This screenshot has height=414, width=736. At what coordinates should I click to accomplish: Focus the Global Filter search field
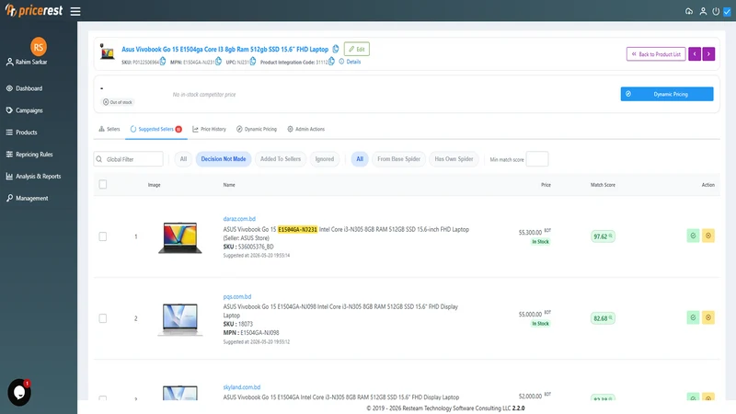128,159
